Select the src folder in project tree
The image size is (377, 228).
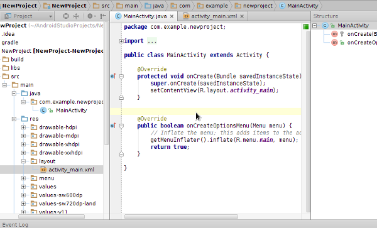(11, 77)
